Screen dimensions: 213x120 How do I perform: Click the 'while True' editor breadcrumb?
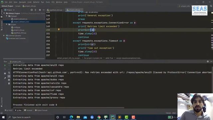coord(109,58)
